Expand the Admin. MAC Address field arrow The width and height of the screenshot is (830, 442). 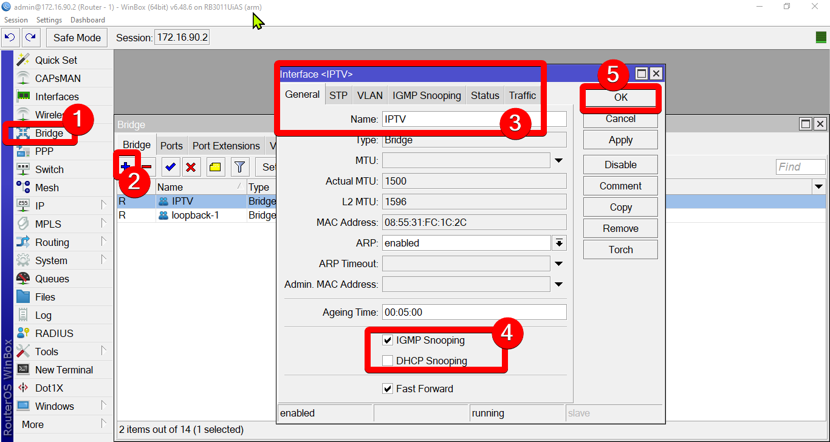(559, 284)
